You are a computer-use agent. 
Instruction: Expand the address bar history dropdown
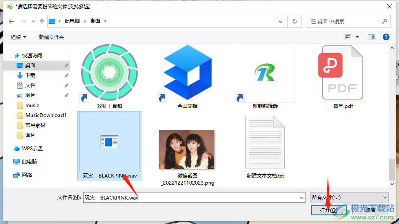click(x=281, y=22)
